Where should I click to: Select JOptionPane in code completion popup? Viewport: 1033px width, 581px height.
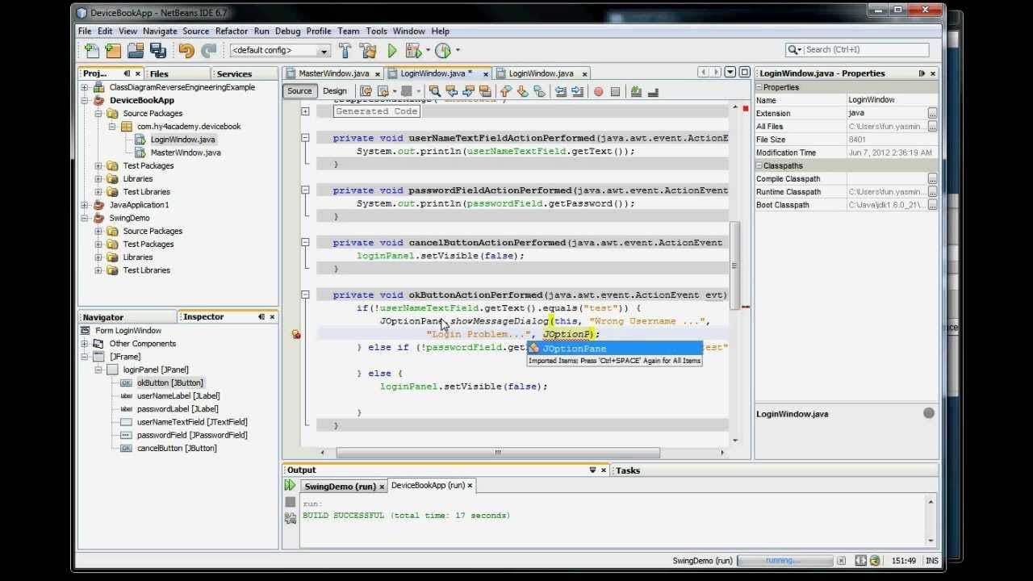(x=614, y=349)
